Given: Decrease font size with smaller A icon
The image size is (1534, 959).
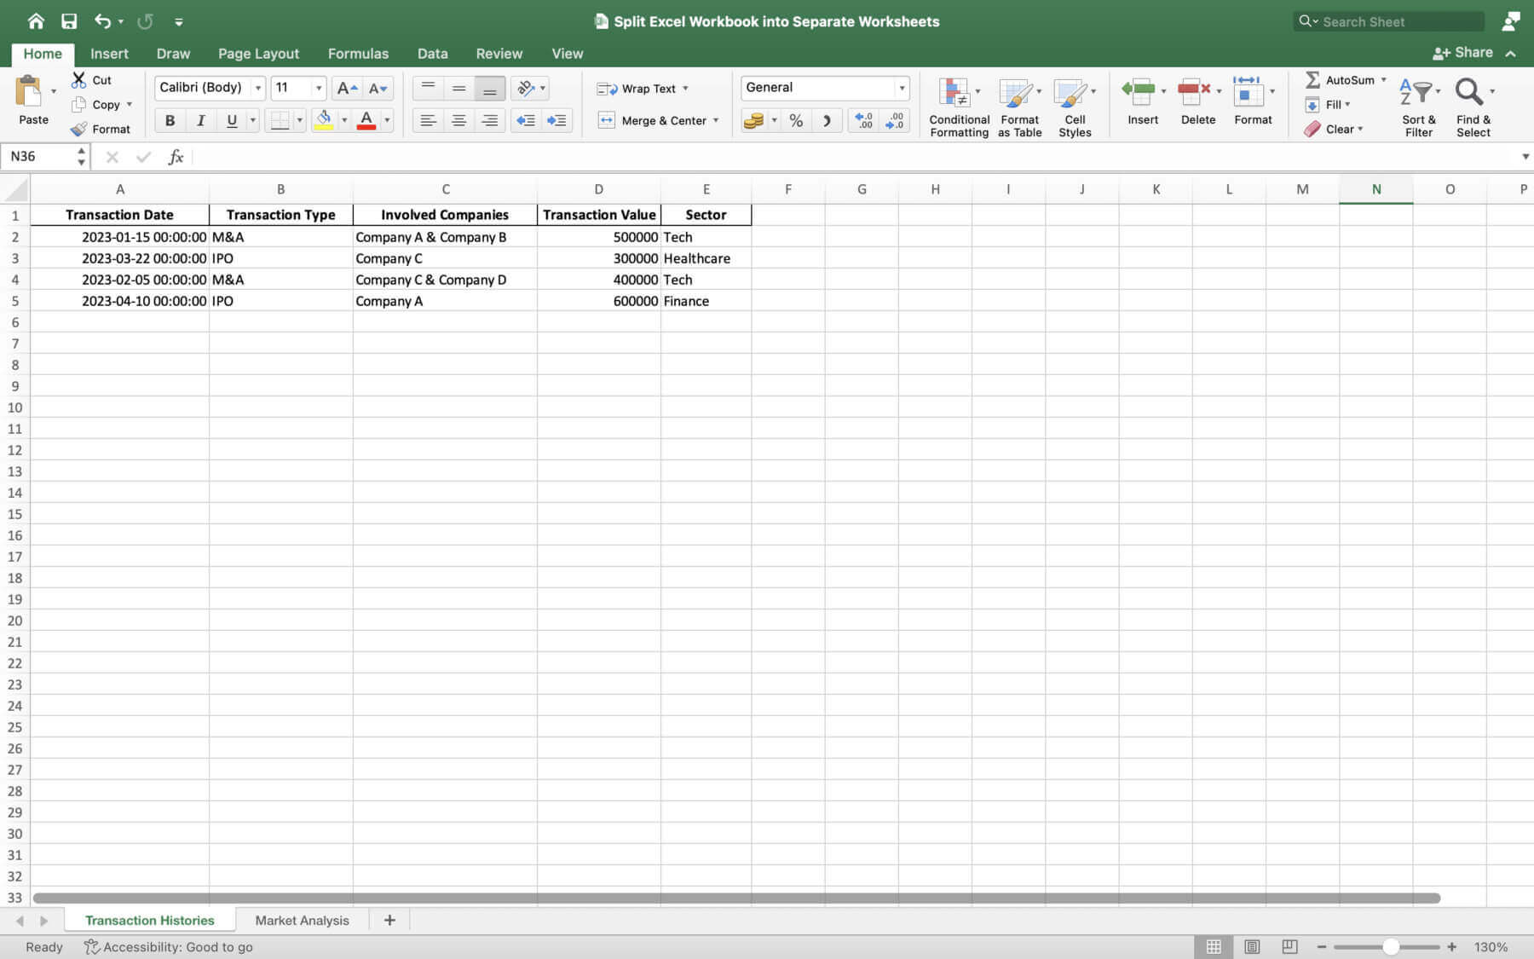Looking at the screenshot, I should pyautogui.click(x=378, y=88).
